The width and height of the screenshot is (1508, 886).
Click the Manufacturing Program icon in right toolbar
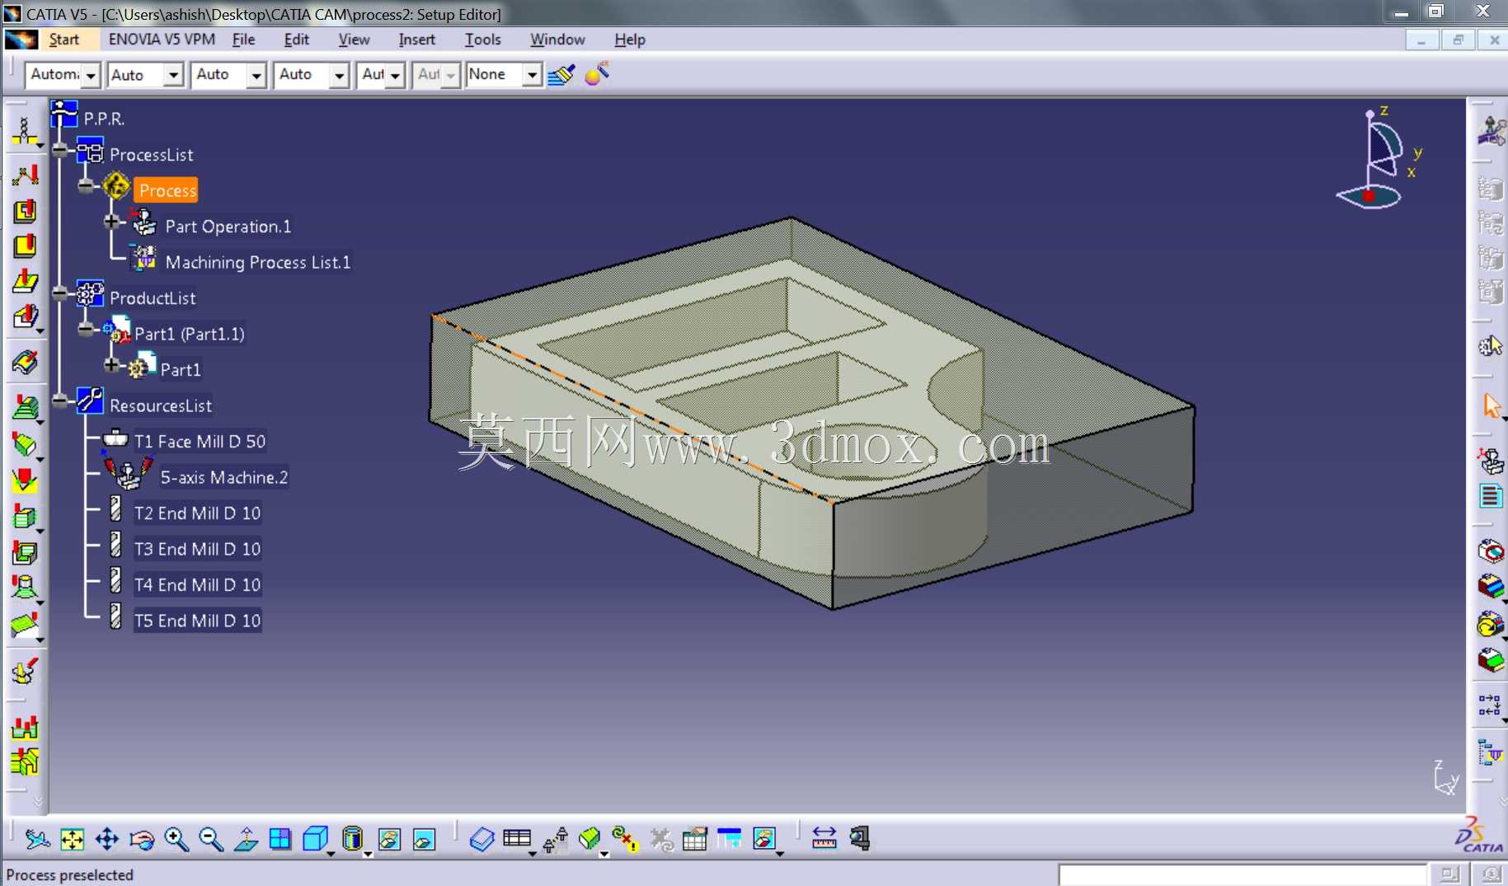[x=1491, y=496]
